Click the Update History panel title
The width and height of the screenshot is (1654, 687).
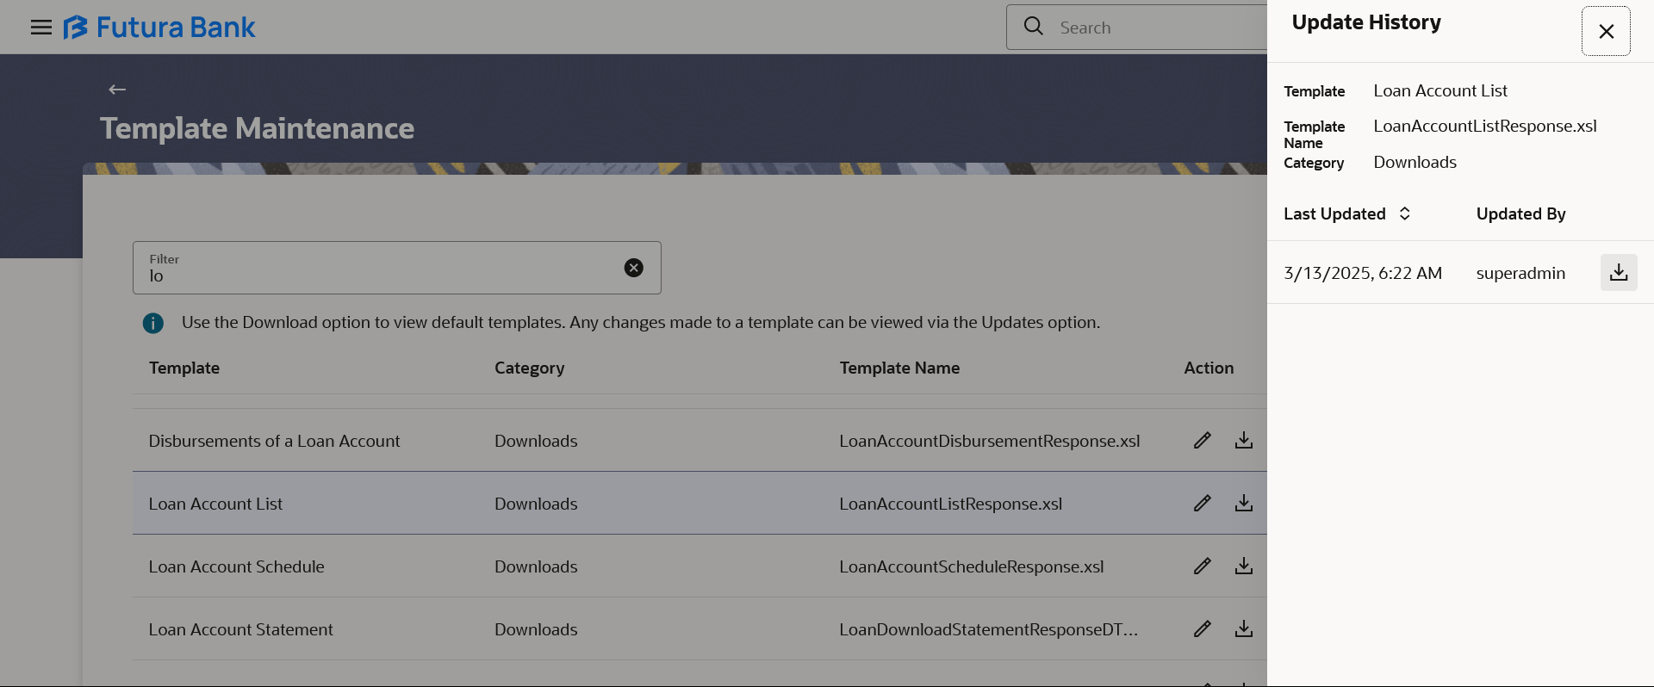[x=1366, y=22]
